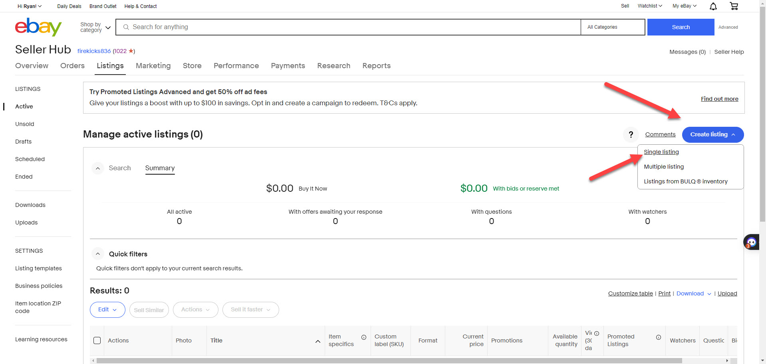Go to the Payments tab
The width and height of the screenshot is (766, 364).
[288, 66]
